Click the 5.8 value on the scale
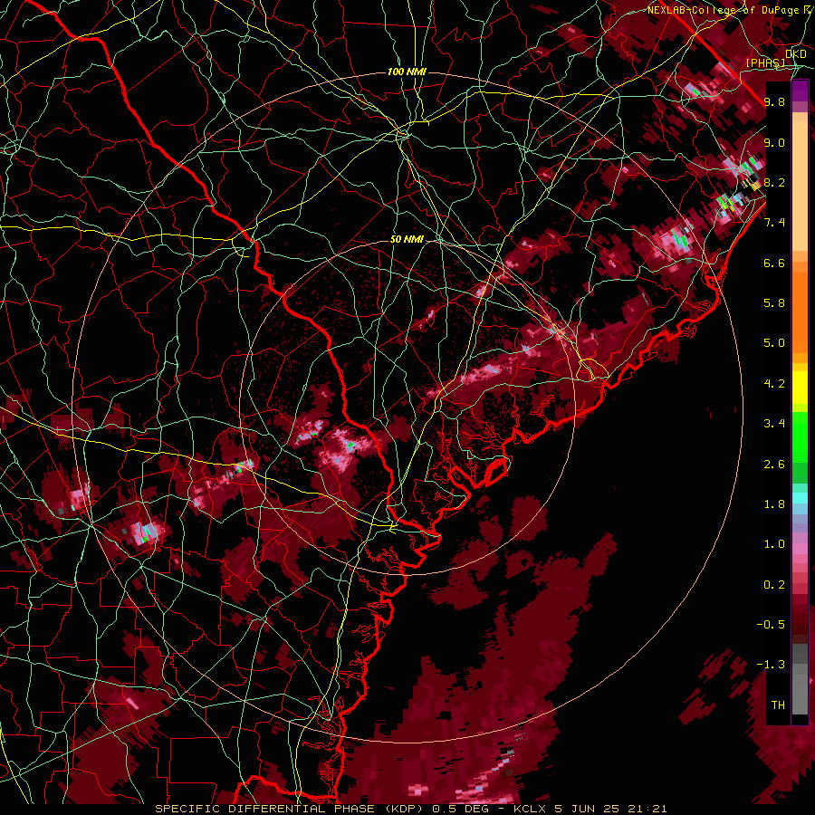Viewport: 815px width, 815px height. click(774, 303)
